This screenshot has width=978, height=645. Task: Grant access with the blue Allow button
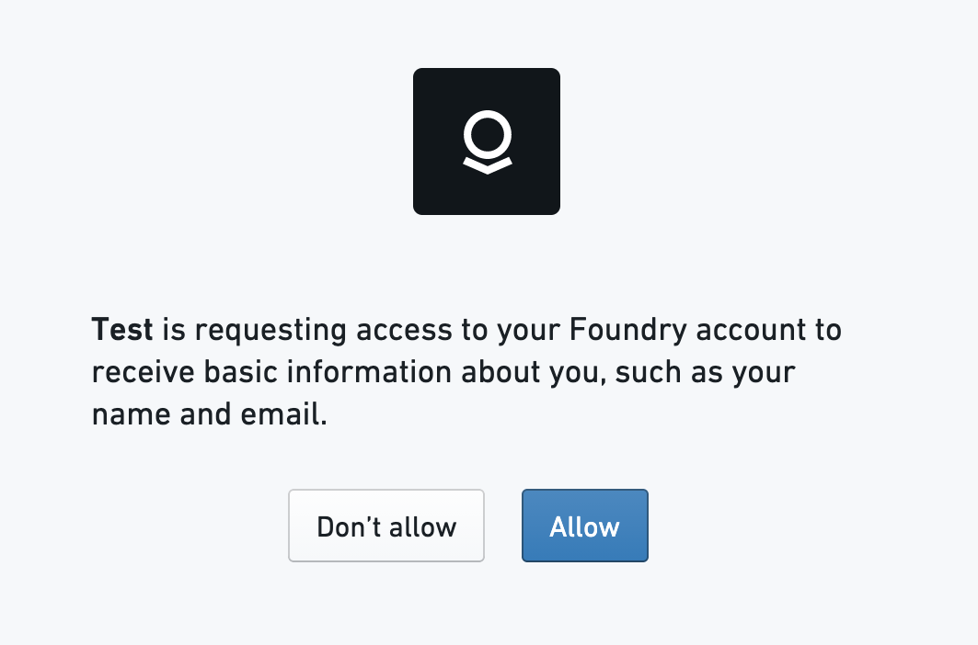pos(584,526)
